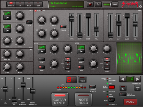Click the OSC MIX knob
Image resolution: width=143 pixels, height=107 pixels.
click(7, 54)
